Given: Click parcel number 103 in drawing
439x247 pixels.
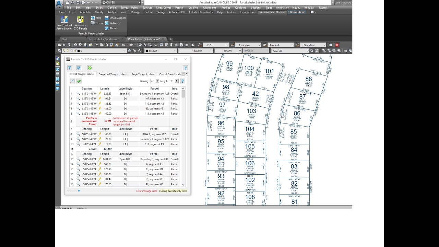Looking at the screenshot, I should tap(251, 111).
